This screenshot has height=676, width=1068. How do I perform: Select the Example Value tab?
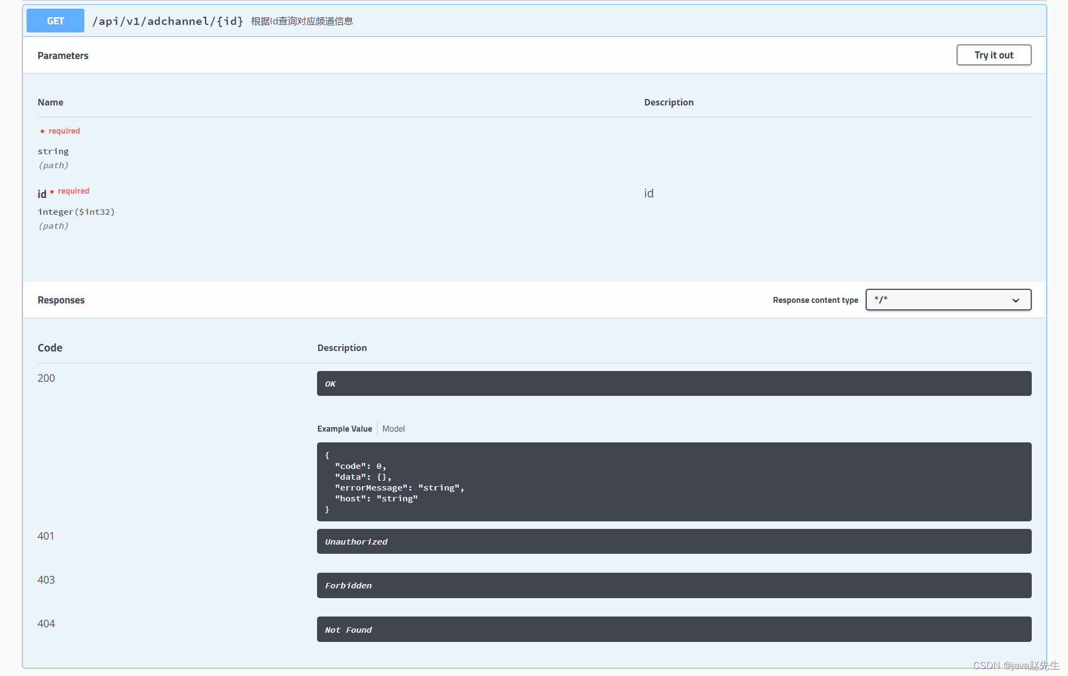[345, 428]
